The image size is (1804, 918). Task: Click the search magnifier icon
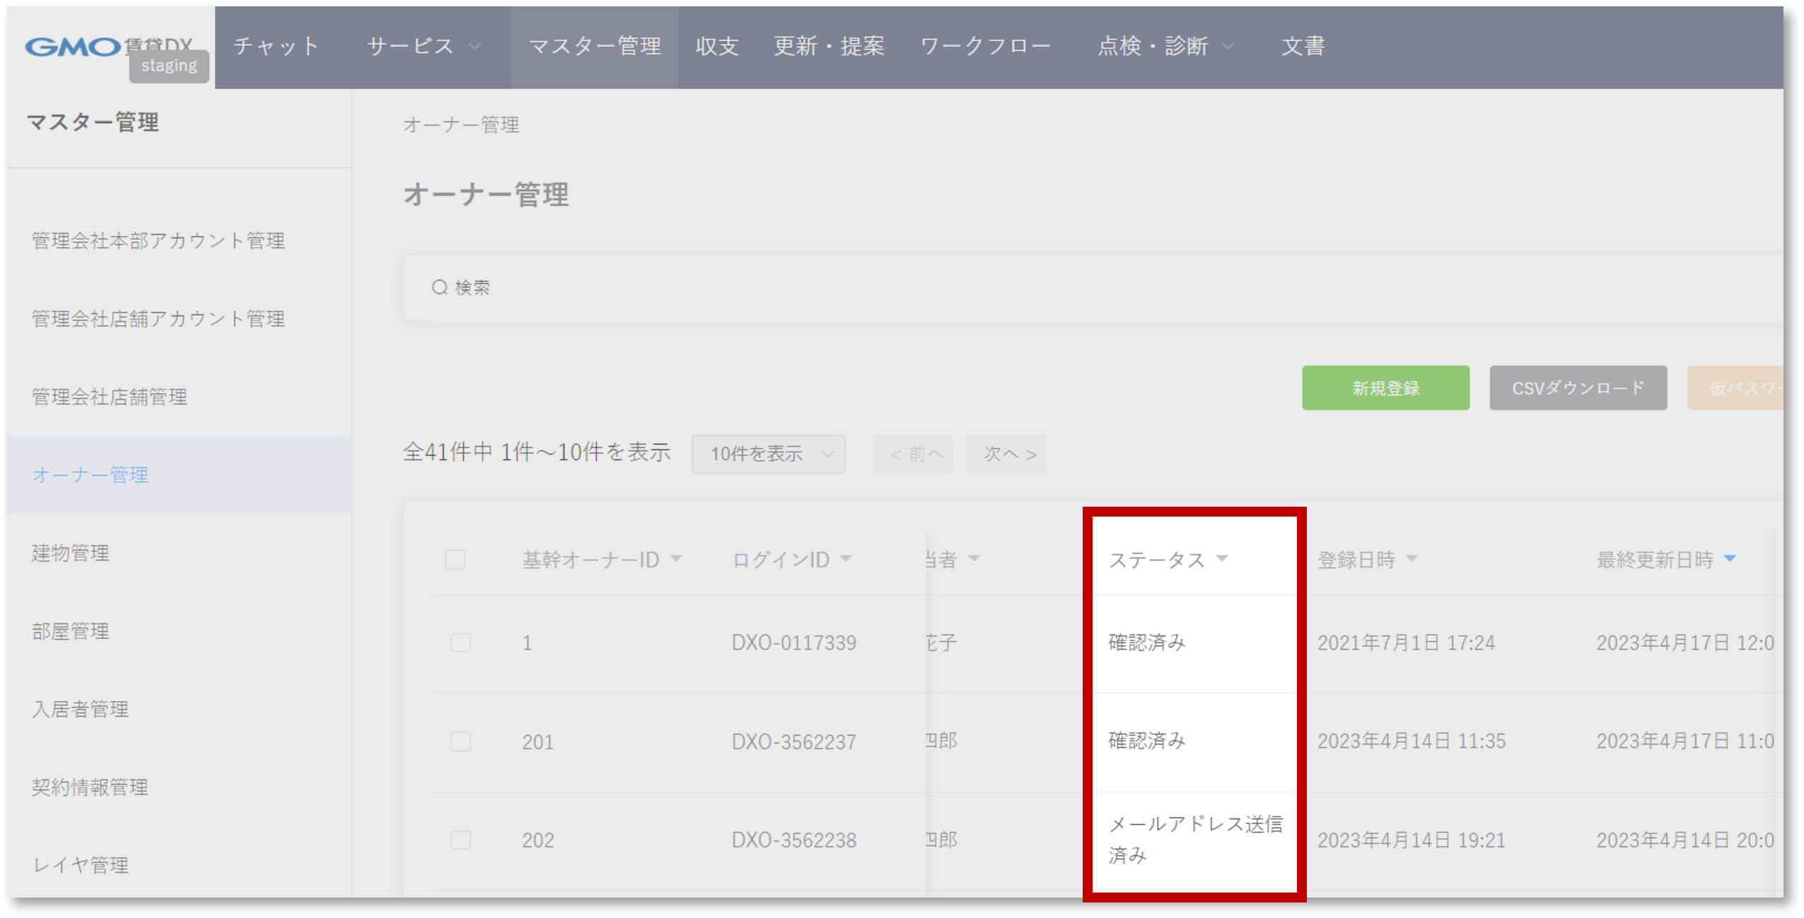tap(440, 288)
